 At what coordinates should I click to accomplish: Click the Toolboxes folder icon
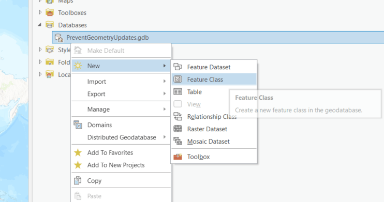coord(50,12)
